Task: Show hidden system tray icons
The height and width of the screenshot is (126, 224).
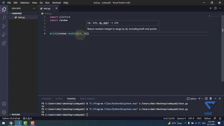Action: (x=185, y=123)
